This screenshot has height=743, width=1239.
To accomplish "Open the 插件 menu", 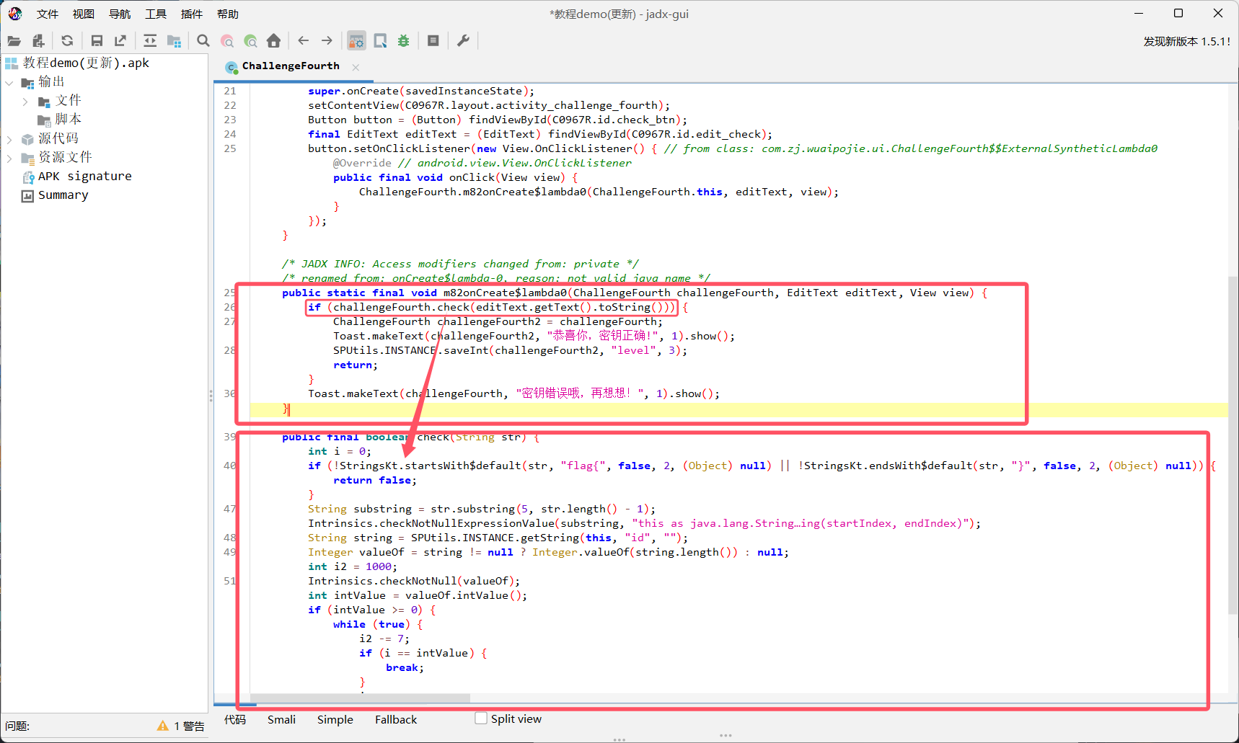I will [192, 14].
